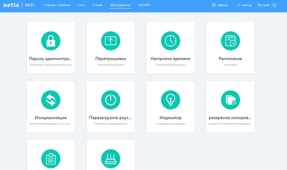The height and width of the screenshot is (170, 287).
Task: Open the clipboard log icon
Action: pyautogui.click(x=51, y=159)
